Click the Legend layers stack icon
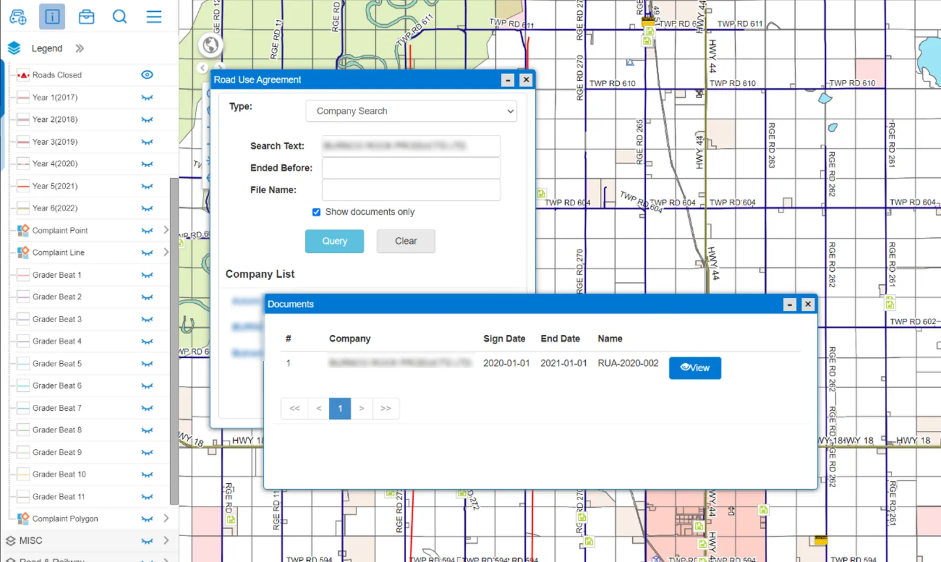Viewport: 941px width, 562px height. coord(14,48)
